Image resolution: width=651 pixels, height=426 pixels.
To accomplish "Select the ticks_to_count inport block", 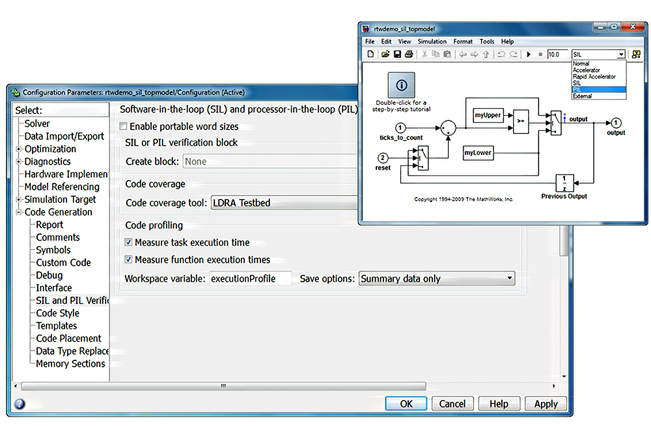I will pyautogui.click(x=400, y=127).
